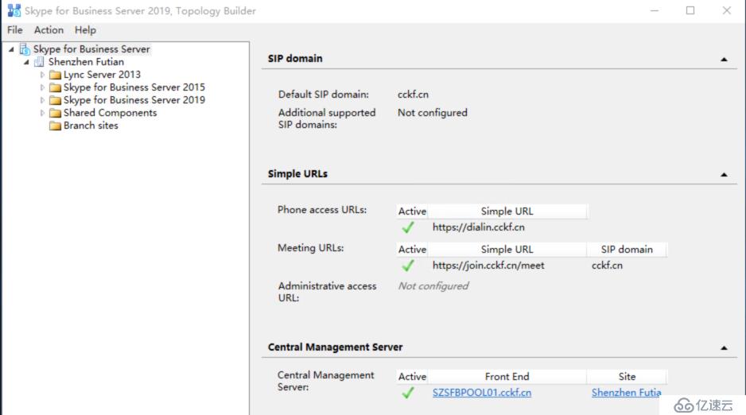Click the Active column header in Phone access URLs
The width and height of the screenshot is (746, 415).
click(x=412, y=211)
